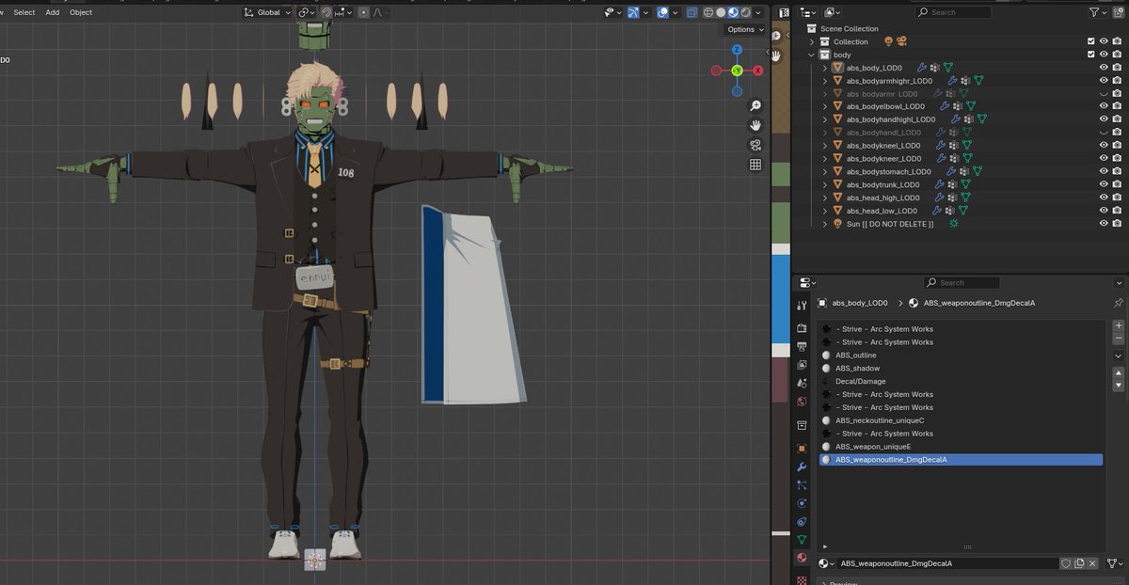1129x585 pixels.
Task: Open proportional editing falloff dropdown
Action: click(x=380, y=12)
